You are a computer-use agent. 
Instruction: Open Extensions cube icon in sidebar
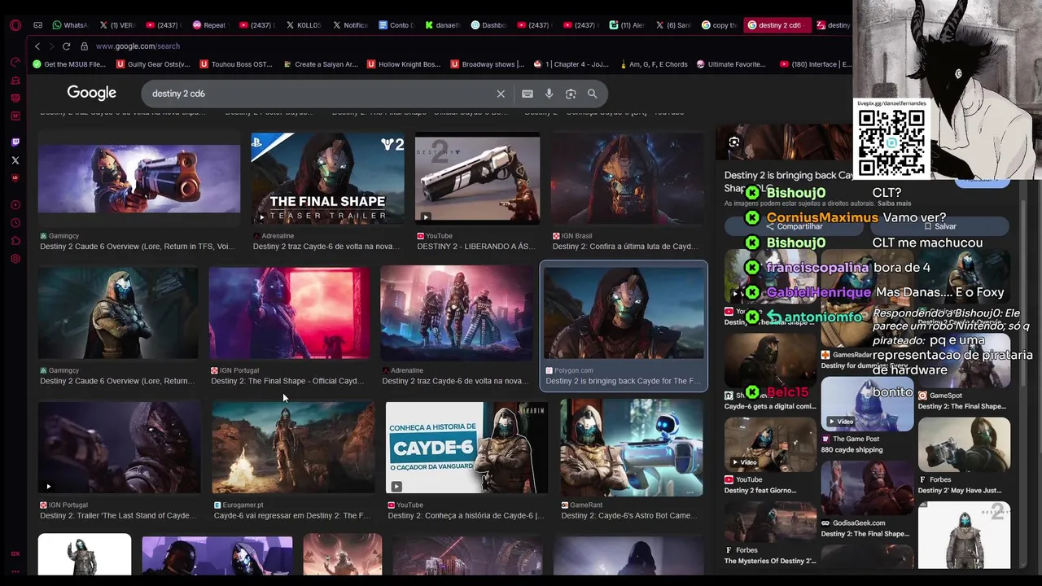click(x=15, y=241)
